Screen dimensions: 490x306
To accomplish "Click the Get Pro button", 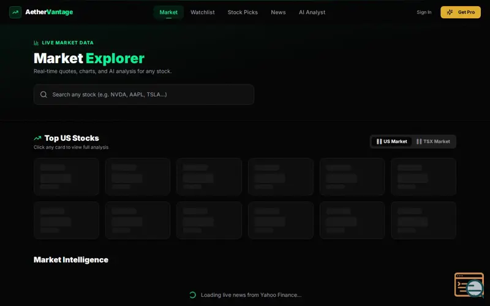I will pos(461,12).
